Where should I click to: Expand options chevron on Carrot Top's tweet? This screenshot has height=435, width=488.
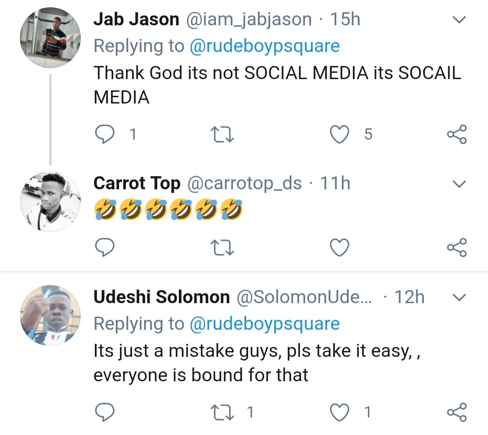tap(459, 184)
